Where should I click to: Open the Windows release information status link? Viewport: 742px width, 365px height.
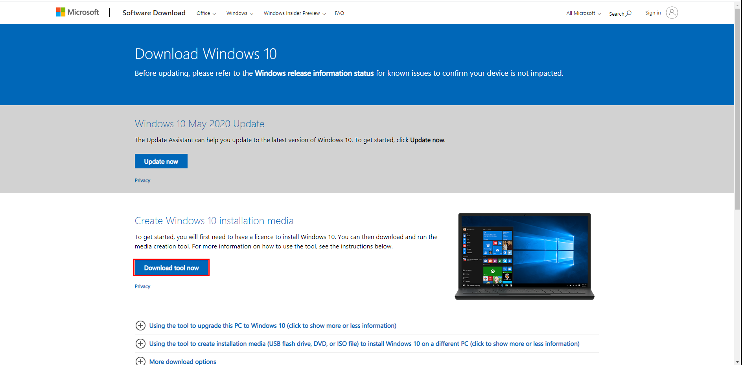click(314, 73)
